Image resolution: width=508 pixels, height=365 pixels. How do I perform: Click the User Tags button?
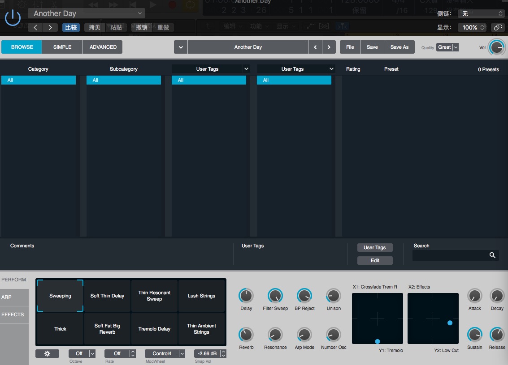tap(375, 247)
